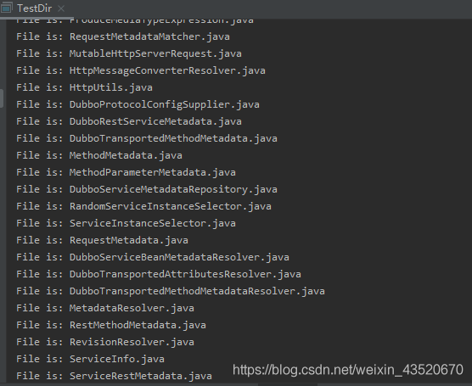
Task: Select line DubboProtocolConfigSupplier.java
Action: (x=138, y=104)
